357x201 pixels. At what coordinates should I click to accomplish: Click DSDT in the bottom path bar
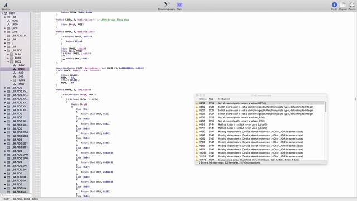coord(6,199)
